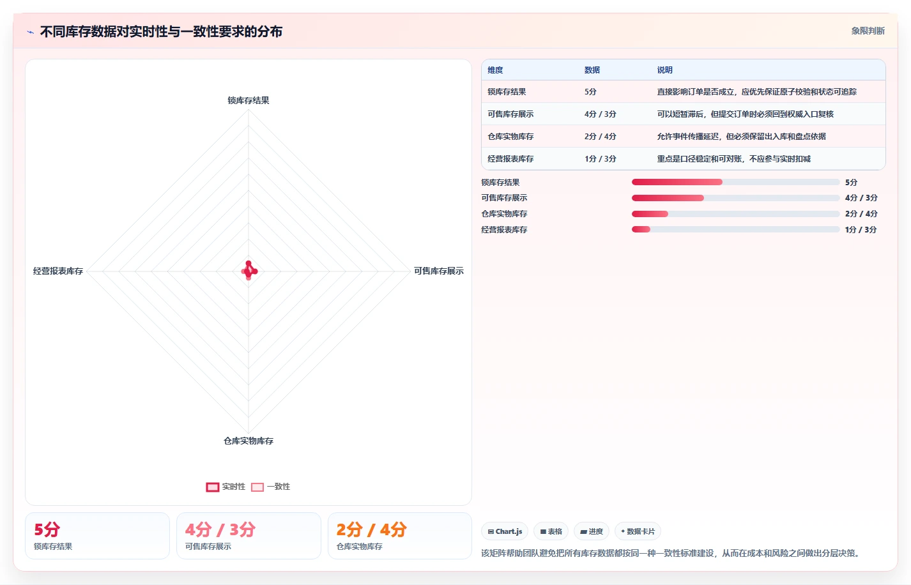Click the 数据卡片 chip
The image size is (911, 585).
pos(638,531)
